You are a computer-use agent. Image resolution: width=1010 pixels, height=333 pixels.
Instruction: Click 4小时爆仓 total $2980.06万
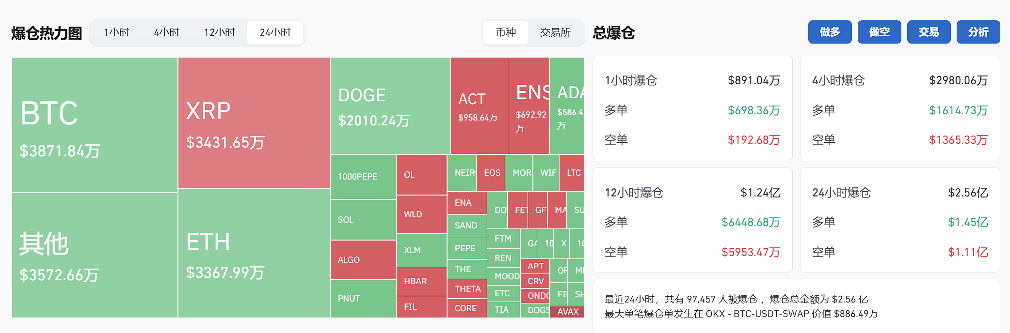[959, 80]
